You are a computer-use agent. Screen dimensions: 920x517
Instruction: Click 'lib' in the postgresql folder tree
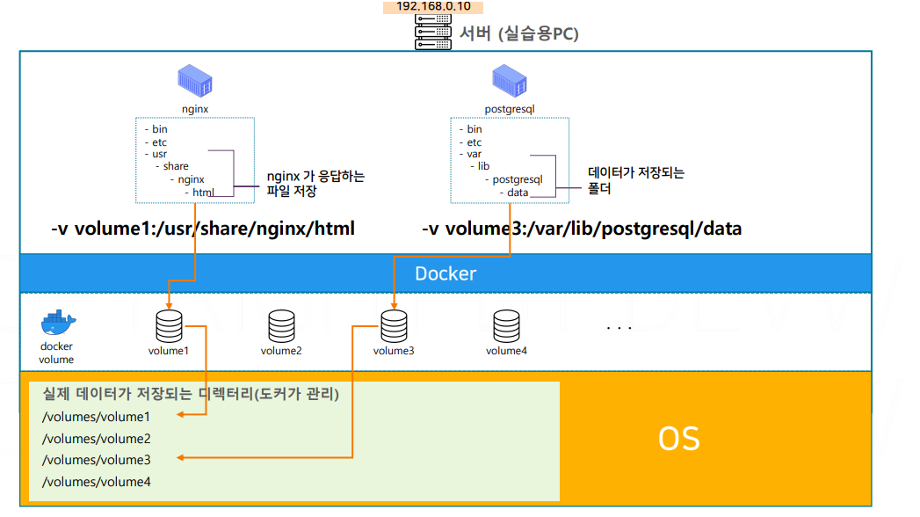pos(483,167)
